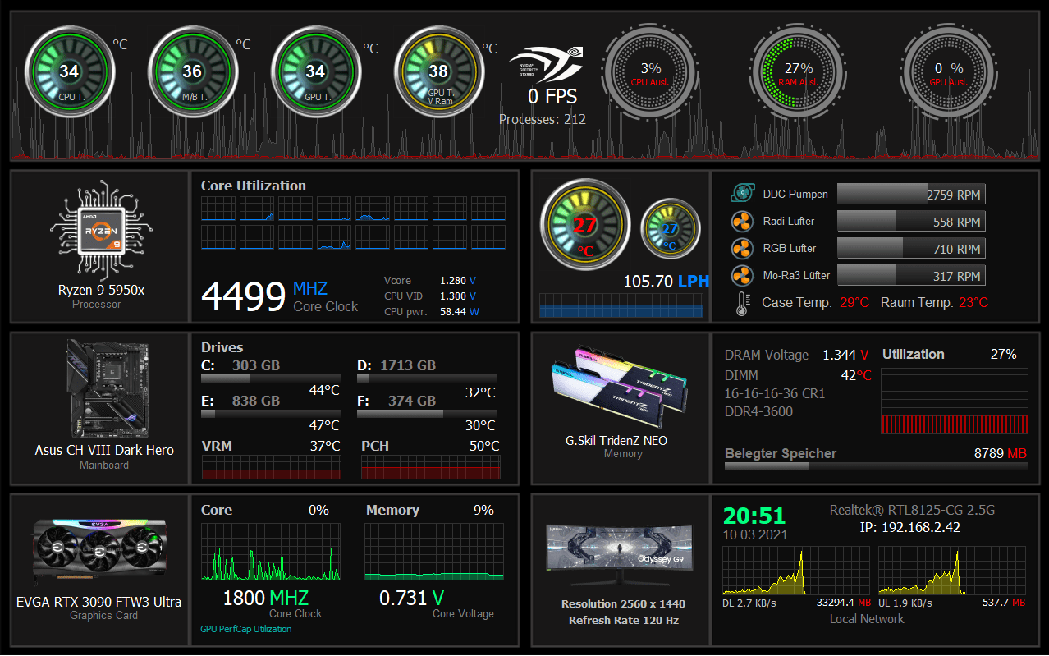1049x656 pixels.
Task: Click the IP: 192.168.2.42 text
Action: (909, 527)
